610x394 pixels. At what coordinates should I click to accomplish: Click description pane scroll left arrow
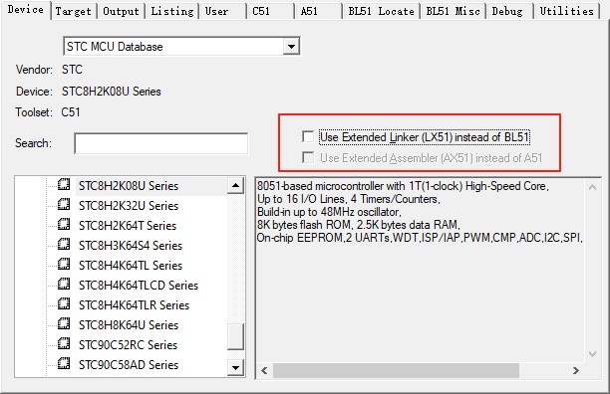pyautogui.click(x=264, y=370)
